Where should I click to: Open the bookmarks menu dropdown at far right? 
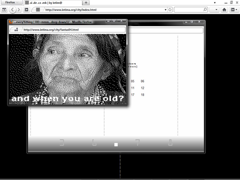[x=233, y=10]
